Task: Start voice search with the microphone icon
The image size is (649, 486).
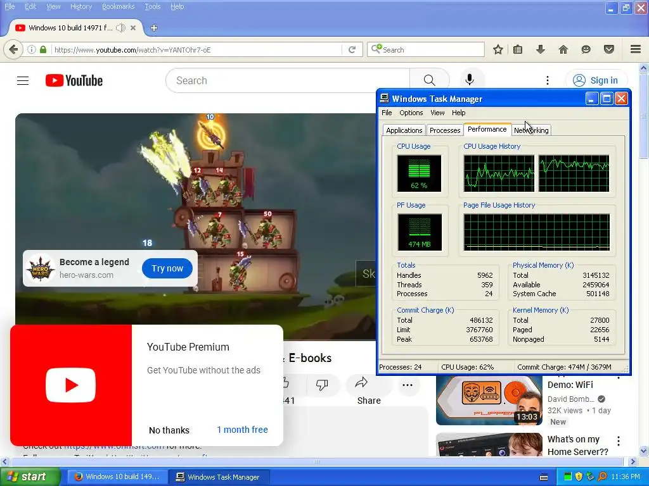Action: coord(470,80)
